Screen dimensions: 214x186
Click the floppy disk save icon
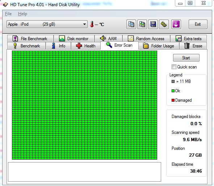tap(153, 24)
